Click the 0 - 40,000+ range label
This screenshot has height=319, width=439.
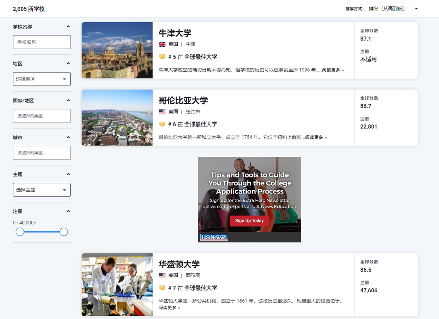pyautogui.click(x=25, y=223)
